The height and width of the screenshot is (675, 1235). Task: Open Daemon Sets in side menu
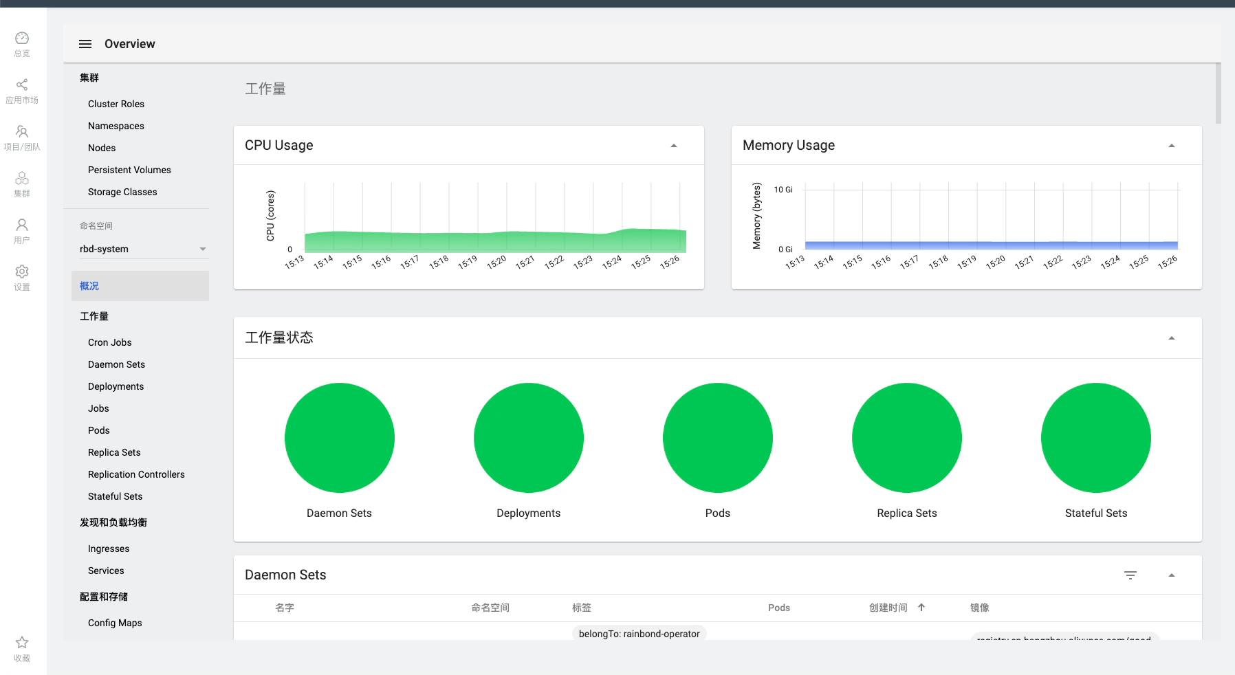[x=117, y=364]
